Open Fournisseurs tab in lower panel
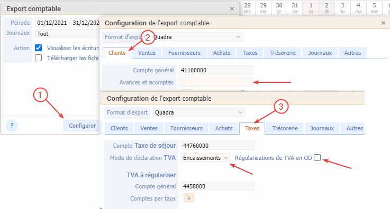 click(x=187, y=128)
